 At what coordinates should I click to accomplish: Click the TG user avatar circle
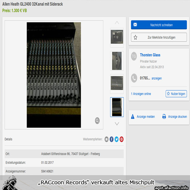(134, 56)
